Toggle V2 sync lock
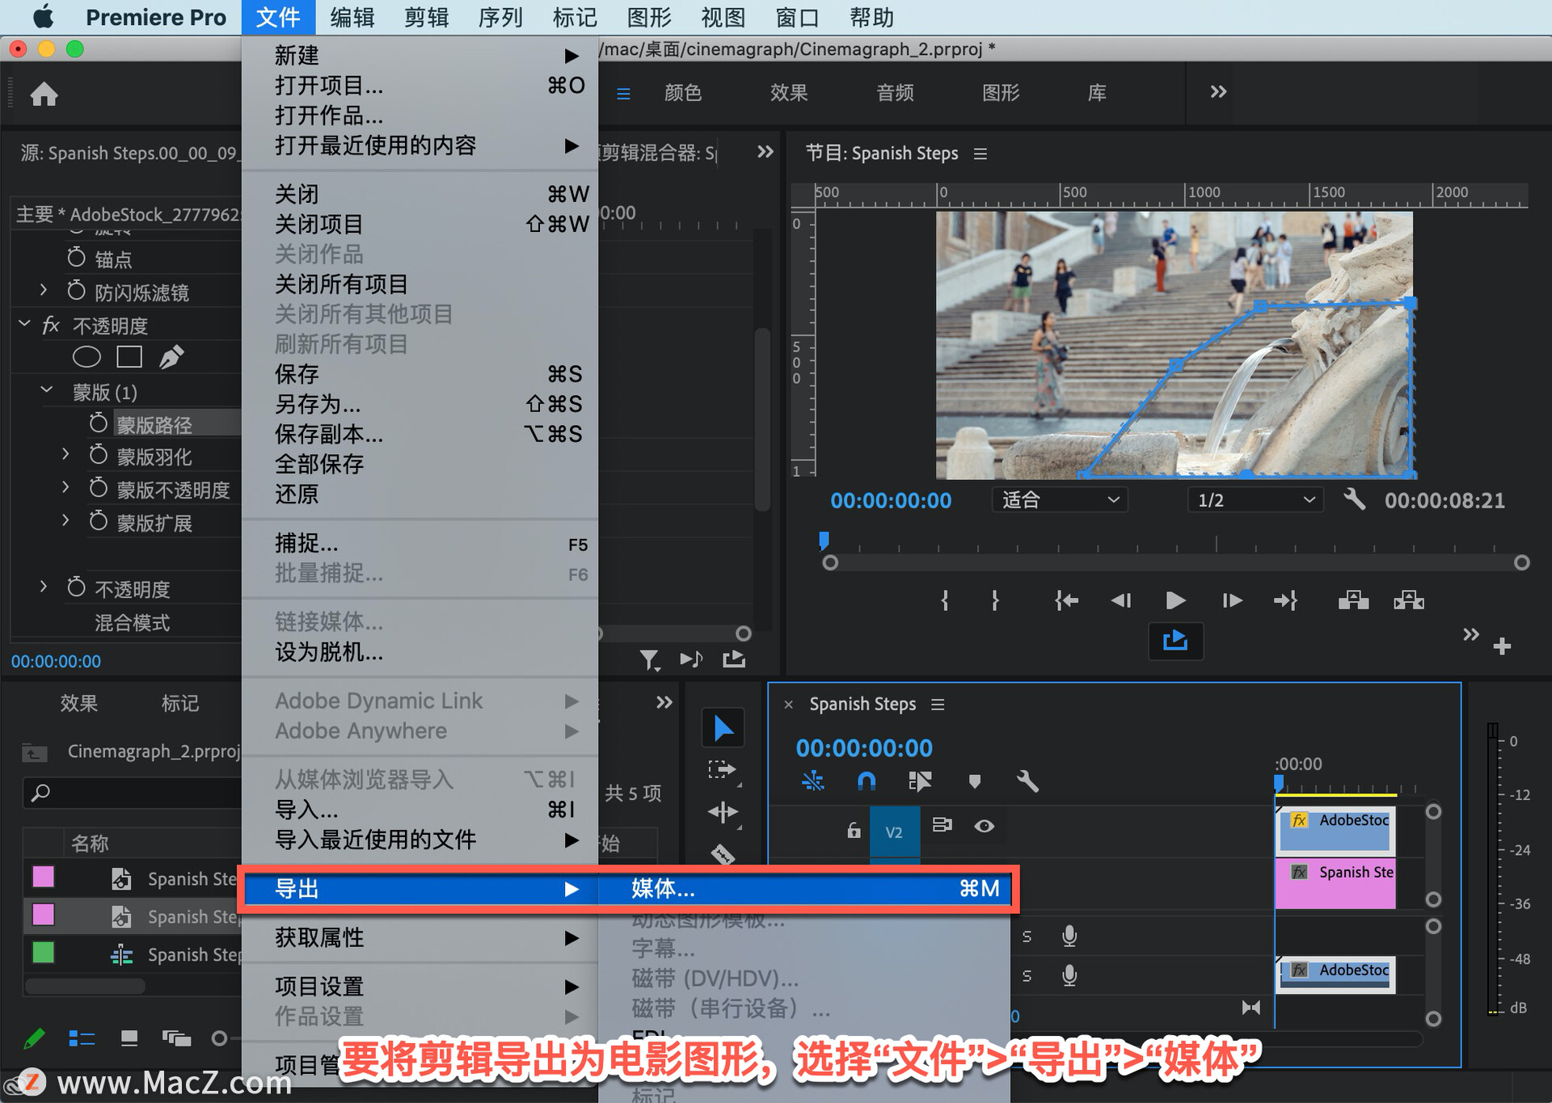Image resolution: width=1552 pixels, height=1103 pixels. click(942, 825)
